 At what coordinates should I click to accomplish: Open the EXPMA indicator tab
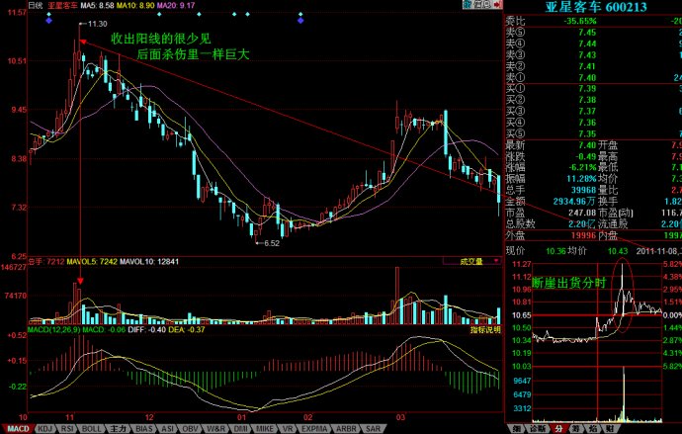[313, 429]
